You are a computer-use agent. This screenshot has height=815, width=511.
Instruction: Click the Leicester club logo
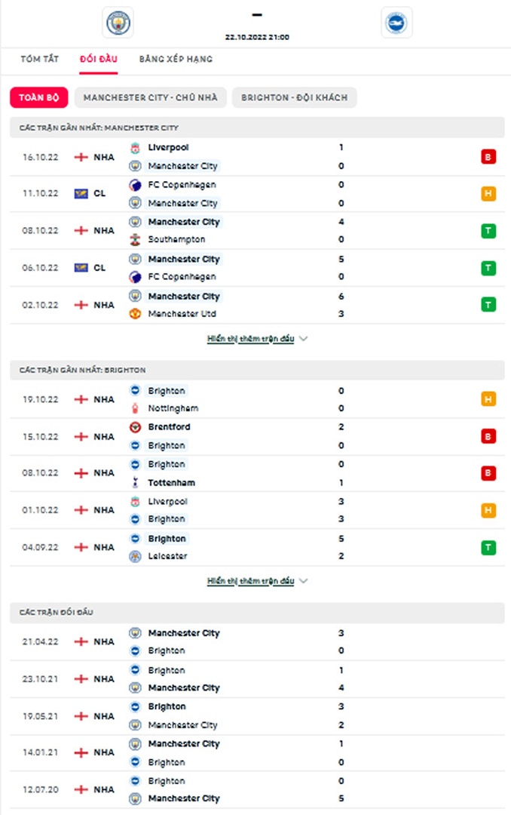point(135,556)
